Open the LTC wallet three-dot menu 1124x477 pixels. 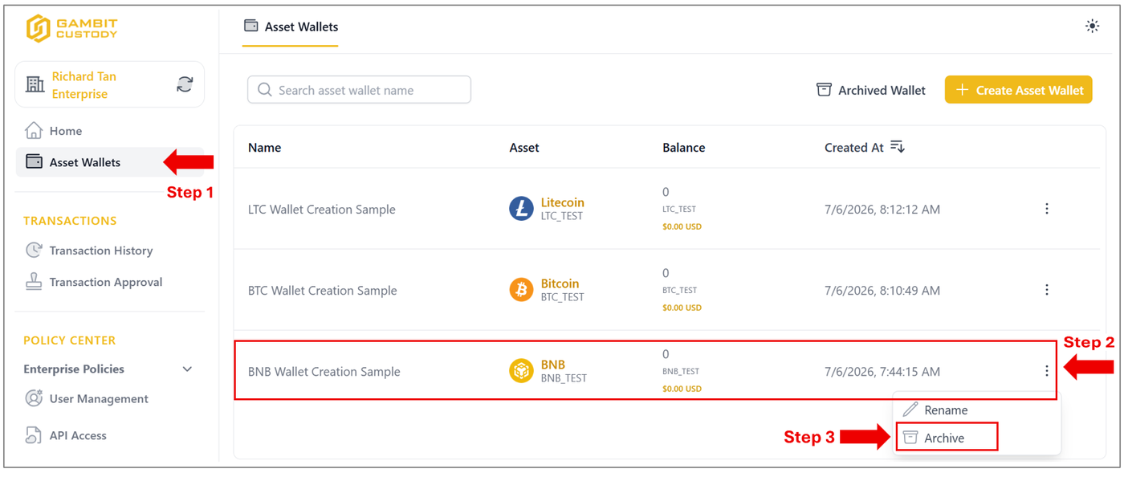pyautogui.click(x=1046, y=209)
